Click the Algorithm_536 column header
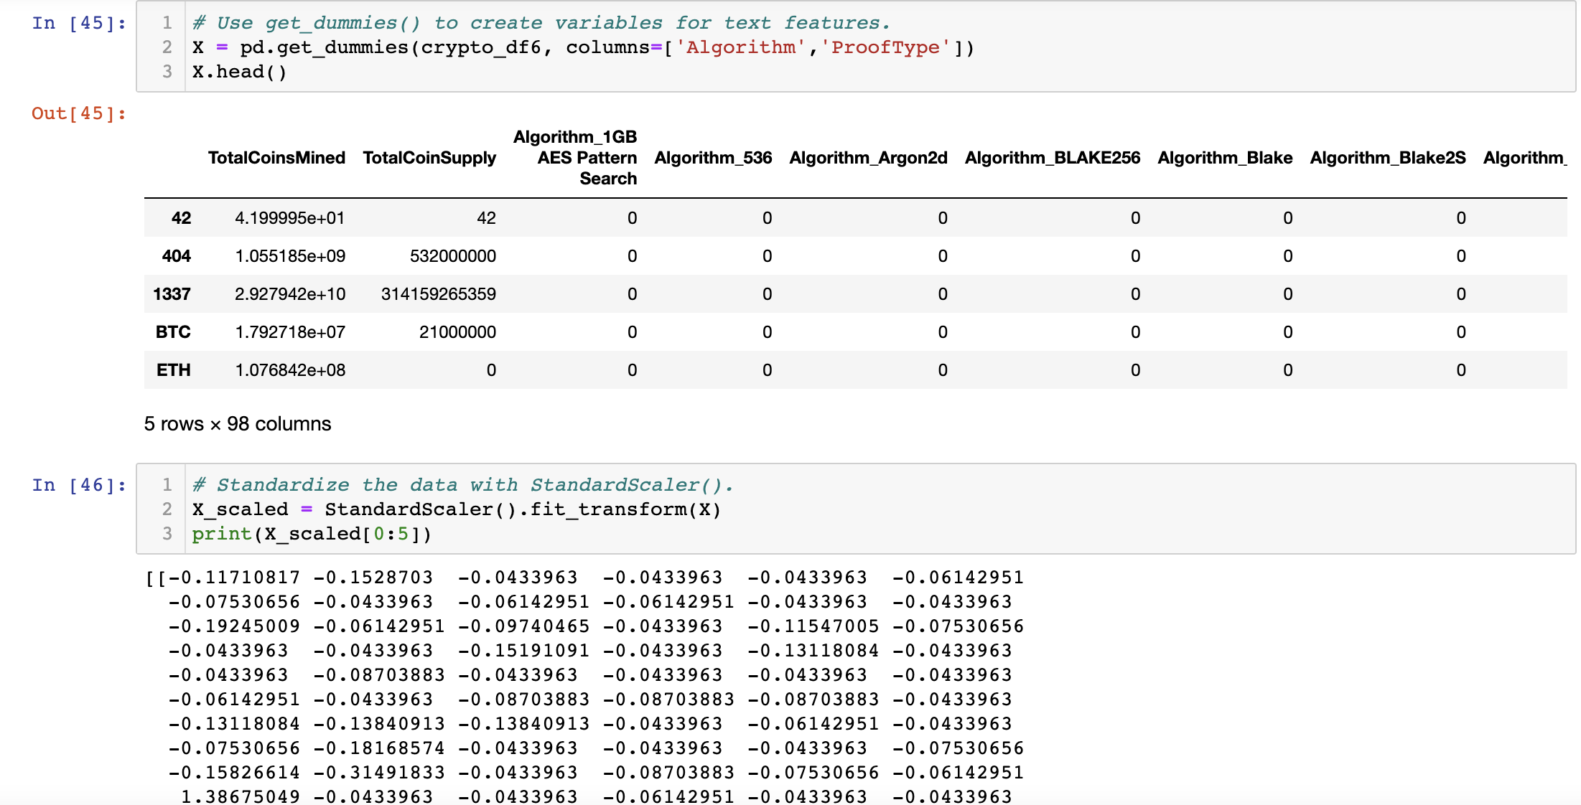The height and width of the screenshot is (805, 1581). pyautogui.click(x=713, y=158)
